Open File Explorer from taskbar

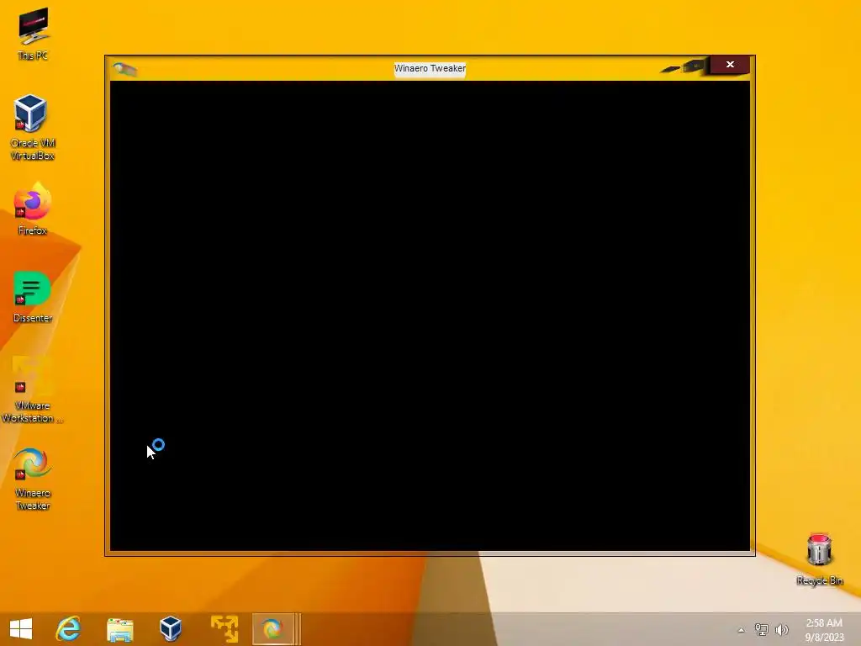coord(119,629)
